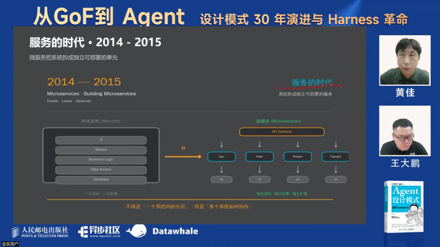Click the down arrow below Payment box

pos(336,169)
